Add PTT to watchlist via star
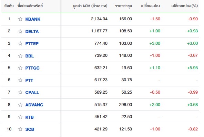Screen dimensions: 204x137 (20, 80)
